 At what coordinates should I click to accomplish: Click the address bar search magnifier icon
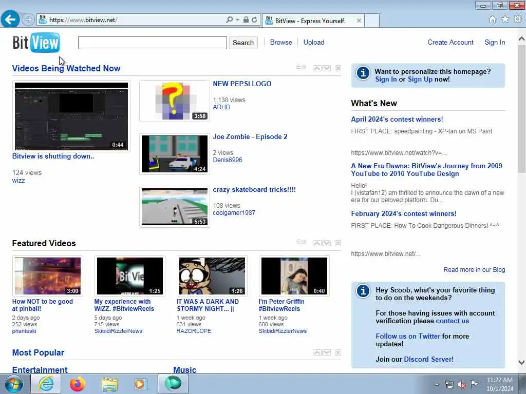(229, 20)
